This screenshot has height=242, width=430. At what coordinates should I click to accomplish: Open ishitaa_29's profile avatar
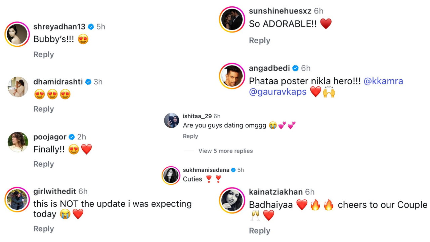pos(171,120)
